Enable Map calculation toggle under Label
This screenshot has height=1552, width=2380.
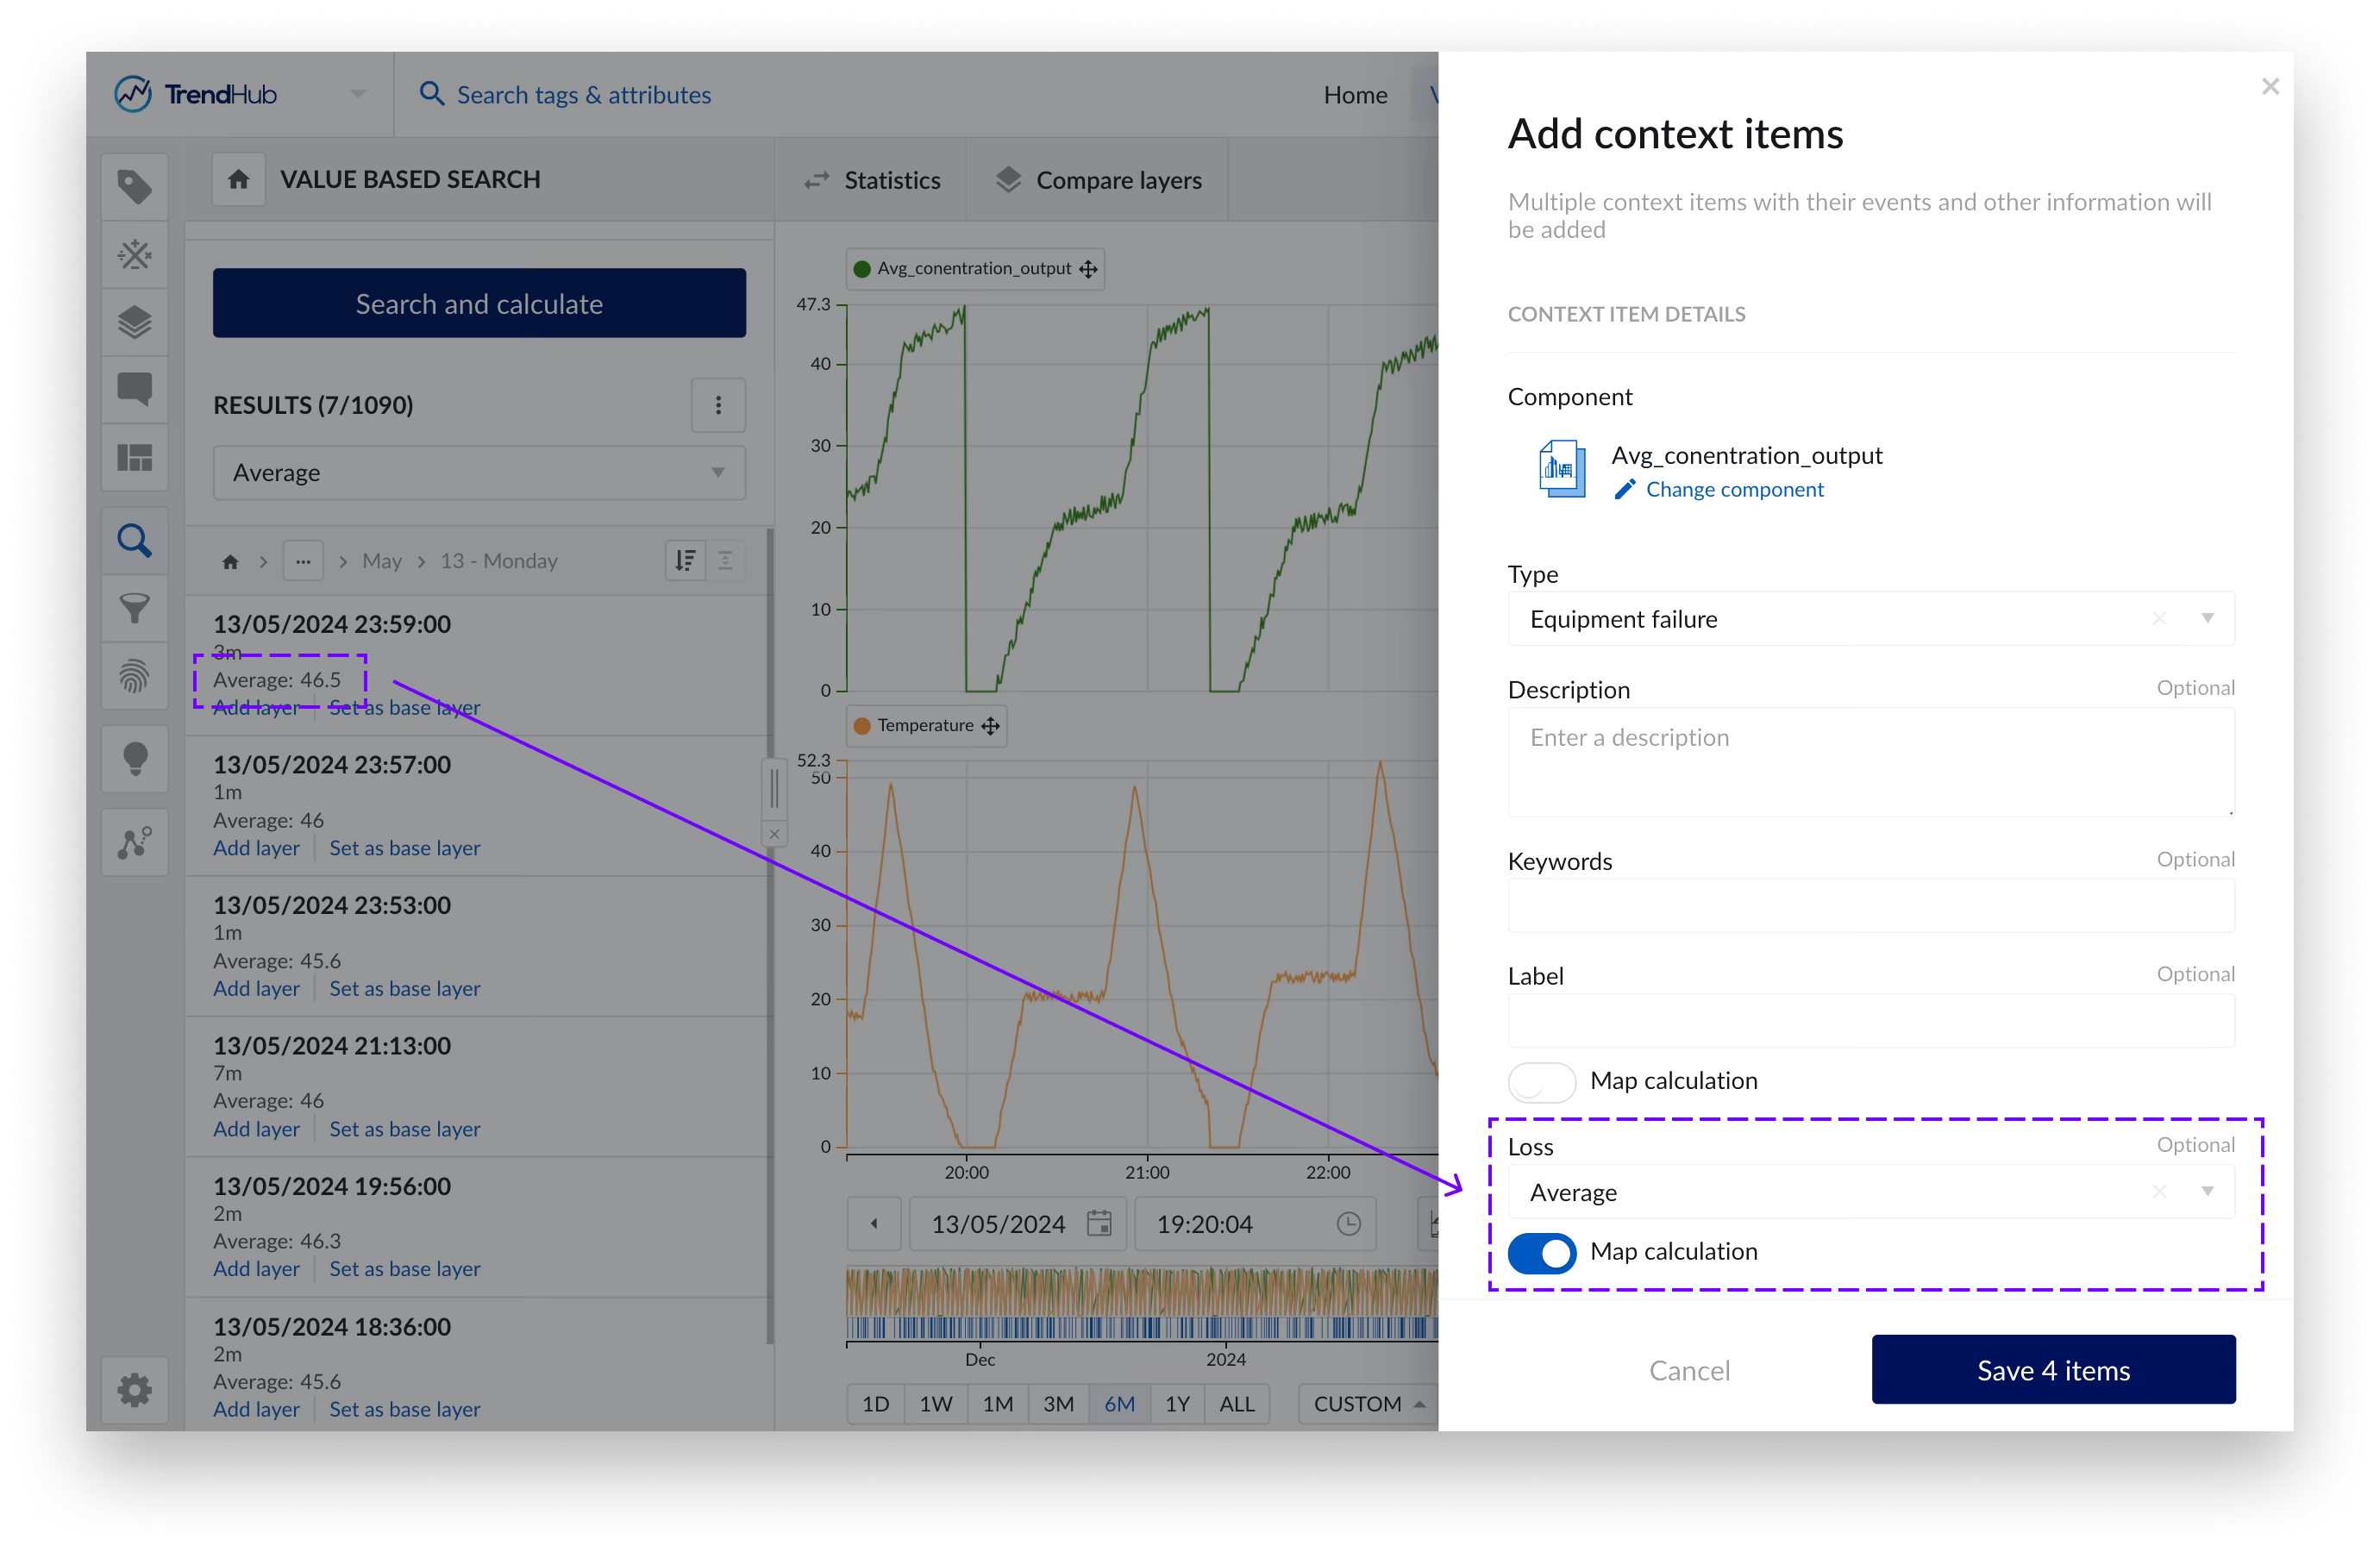(1541, 1082)
